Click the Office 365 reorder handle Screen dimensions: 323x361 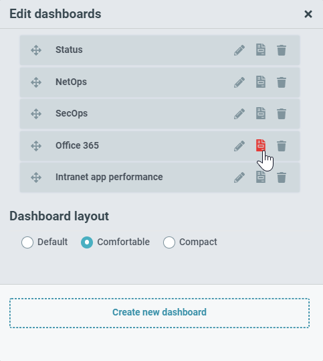click(36, 146)
